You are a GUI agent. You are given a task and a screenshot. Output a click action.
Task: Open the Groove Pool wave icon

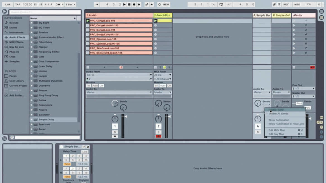[4, 138]
